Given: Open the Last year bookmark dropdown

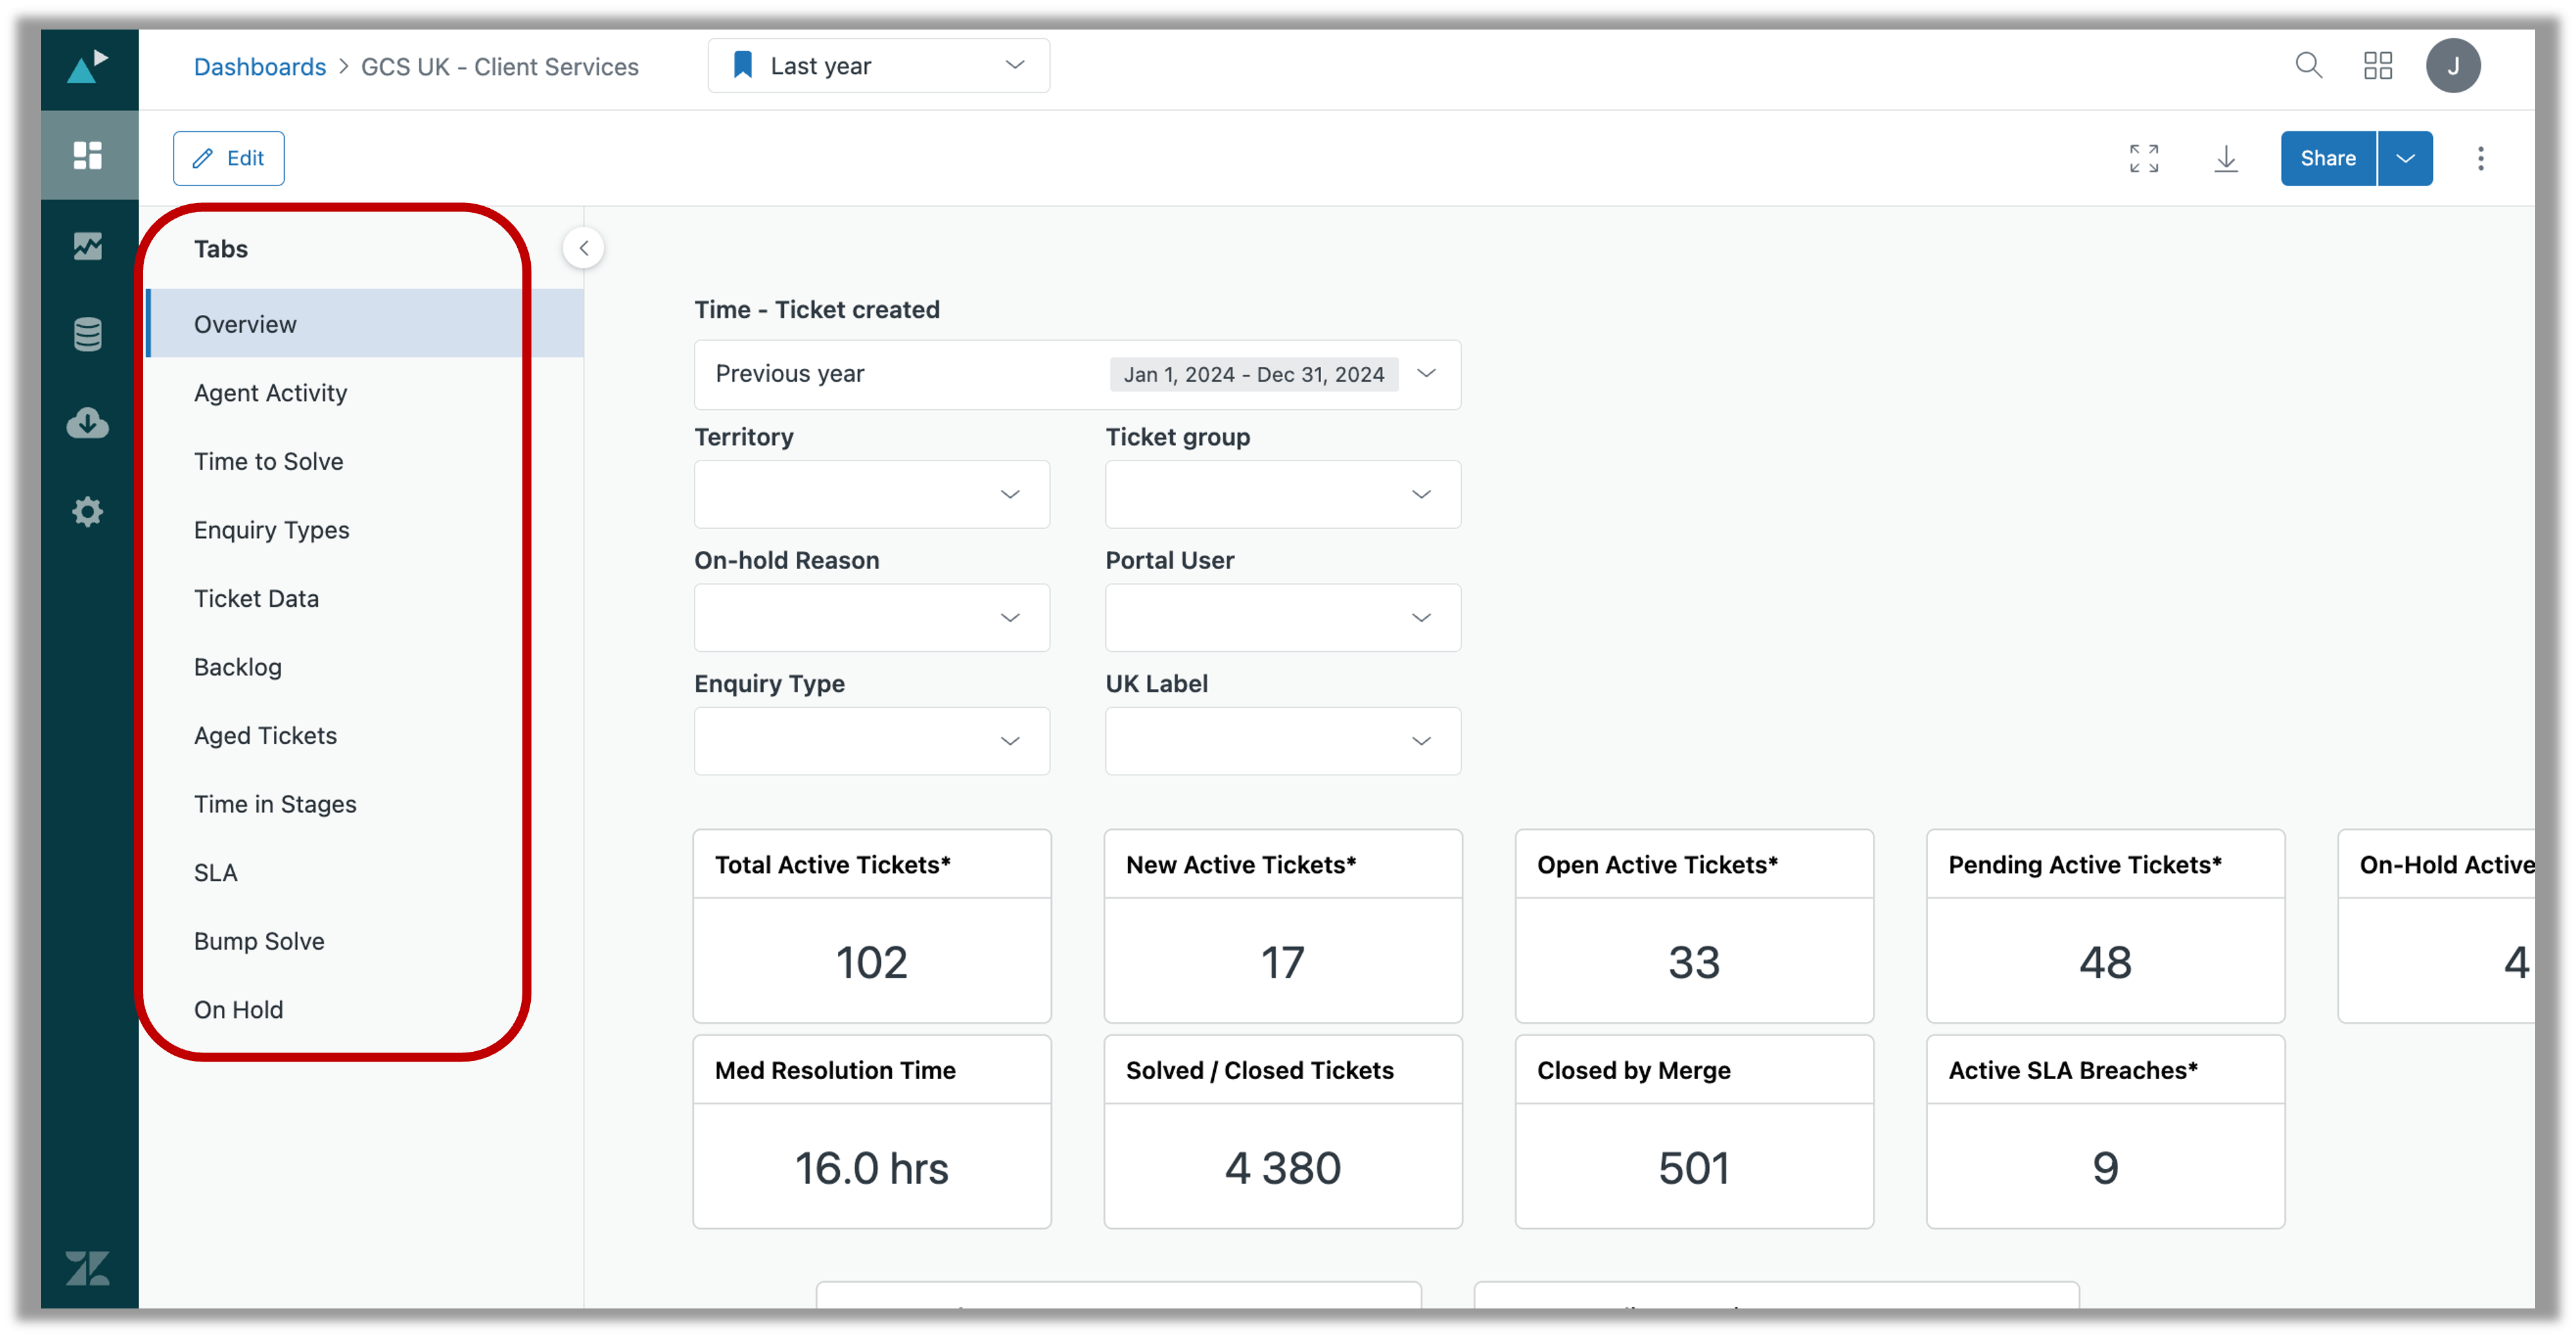Looking at the screenshot, I should click(x=878, y=66).
